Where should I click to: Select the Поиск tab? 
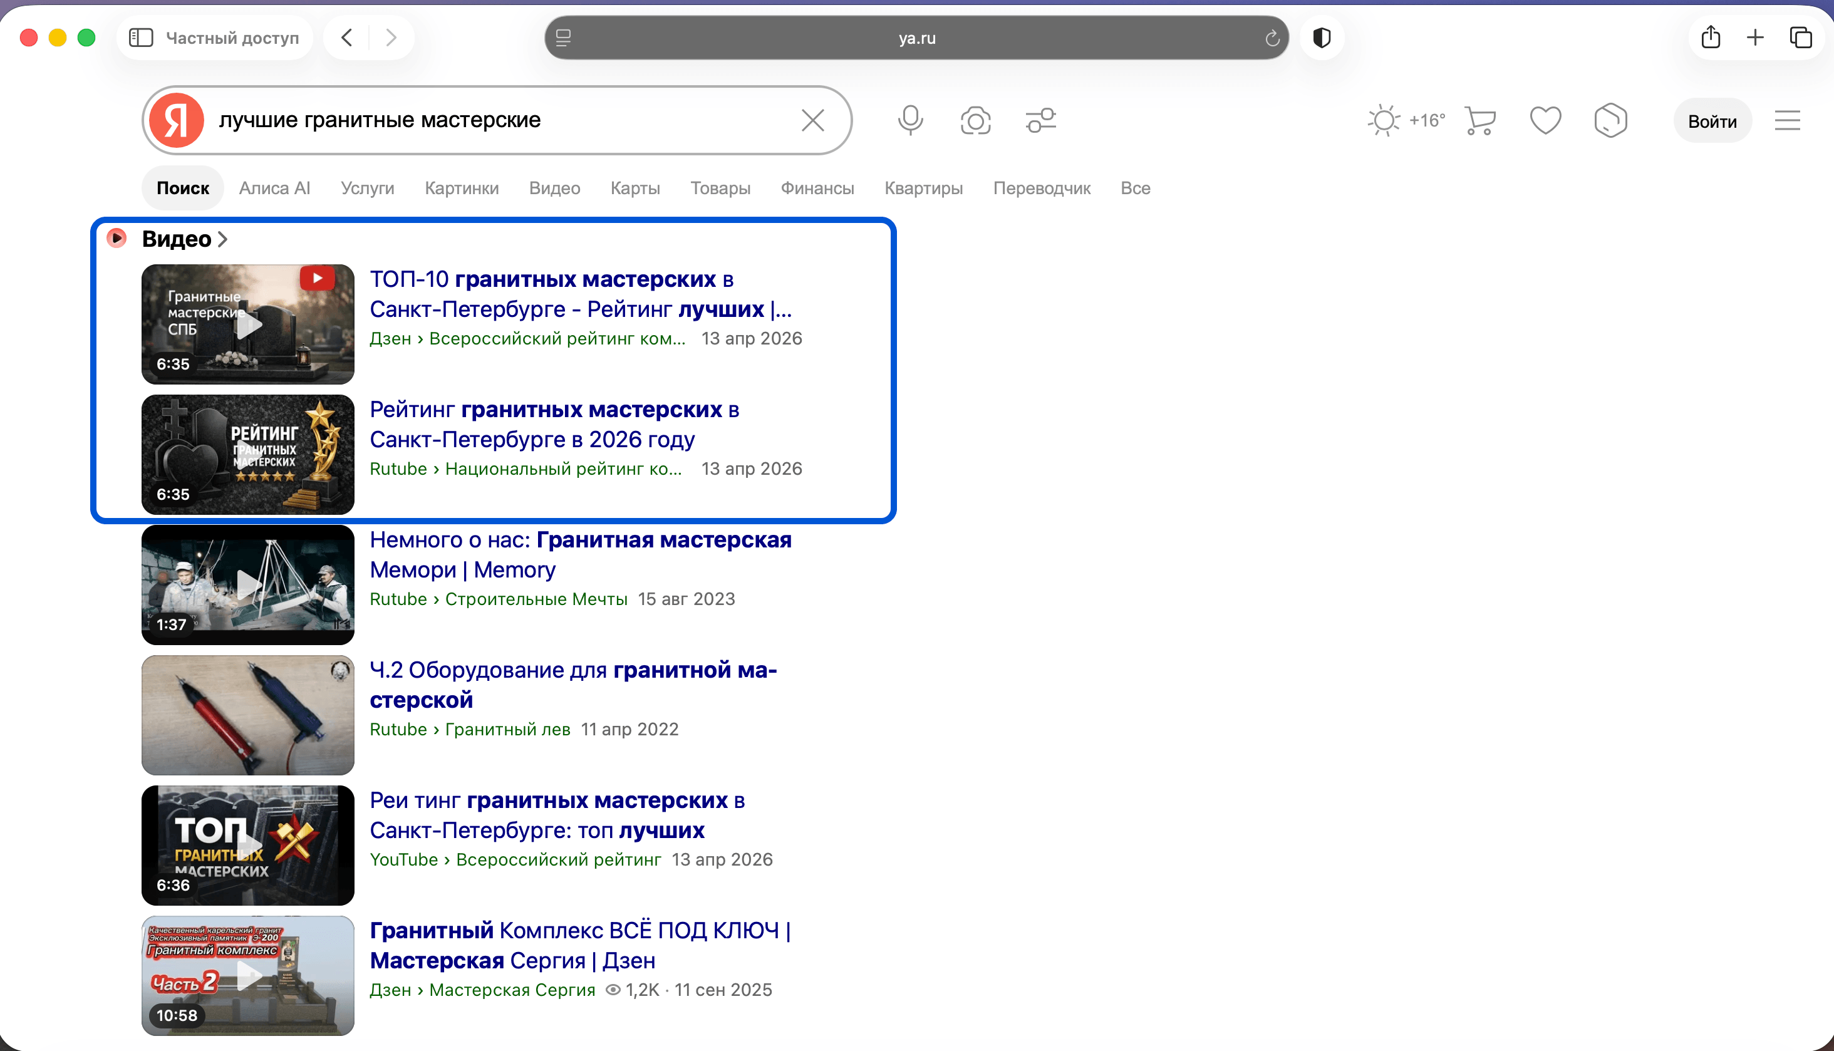[x=183, y=188]
